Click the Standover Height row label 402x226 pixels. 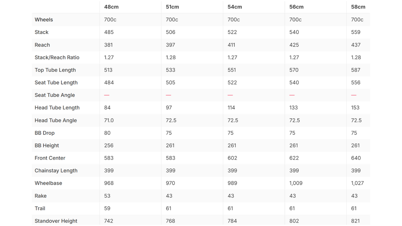tap(56, 221)
